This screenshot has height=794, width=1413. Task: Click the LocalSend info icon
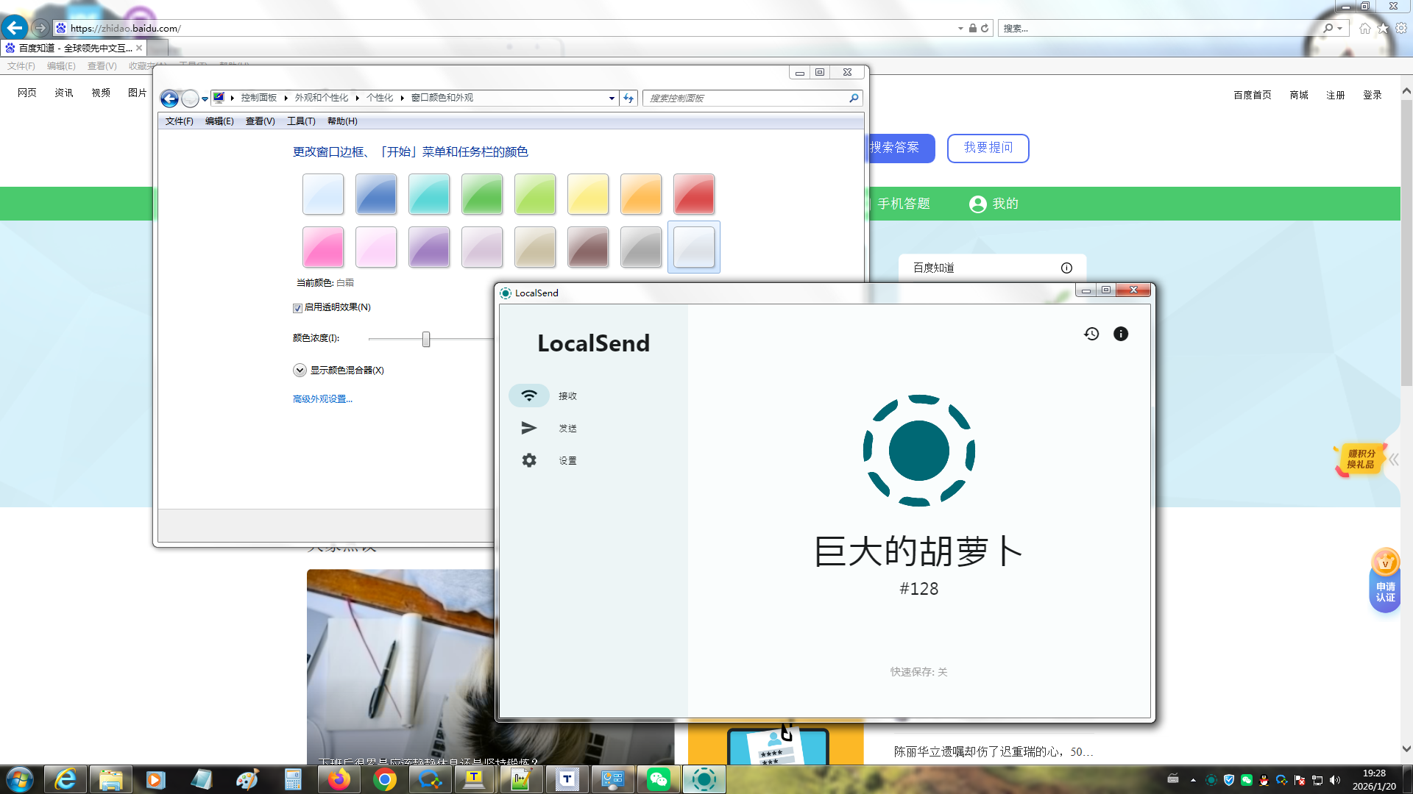pyautogui.click(x=1120, y=334)
